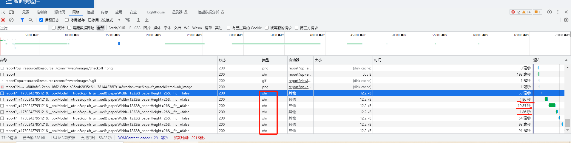Open initiator link of checkoff_f.png request

tap(300, 68)
